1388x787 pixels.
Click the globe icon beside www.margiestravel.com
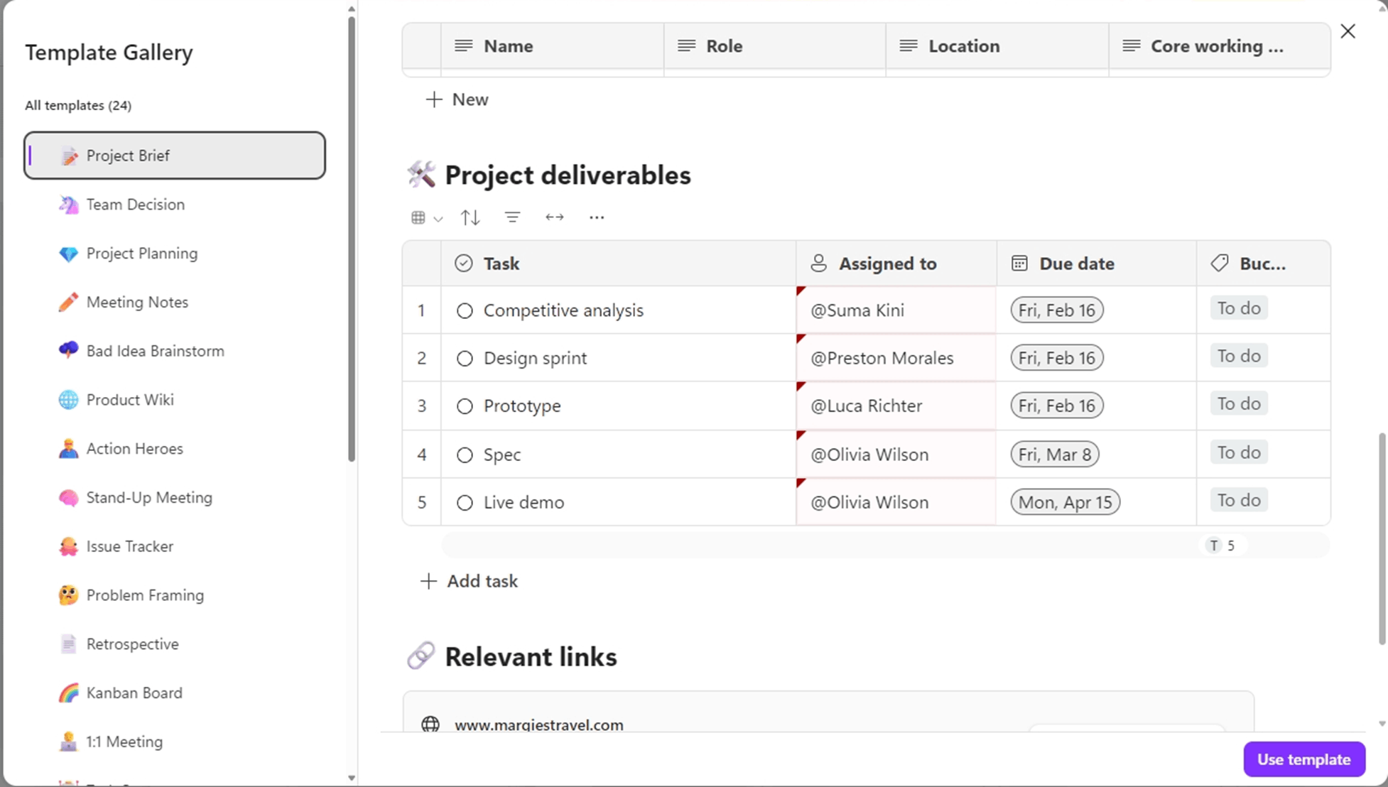[x=430, y=724]
